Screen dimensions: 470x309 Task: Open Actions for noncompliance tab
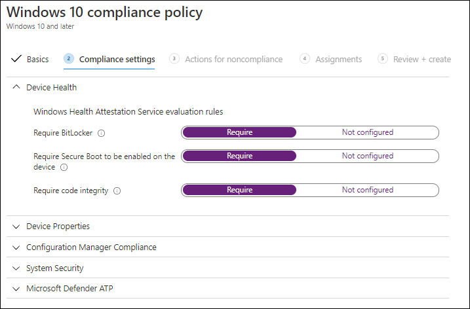[234, 60]
